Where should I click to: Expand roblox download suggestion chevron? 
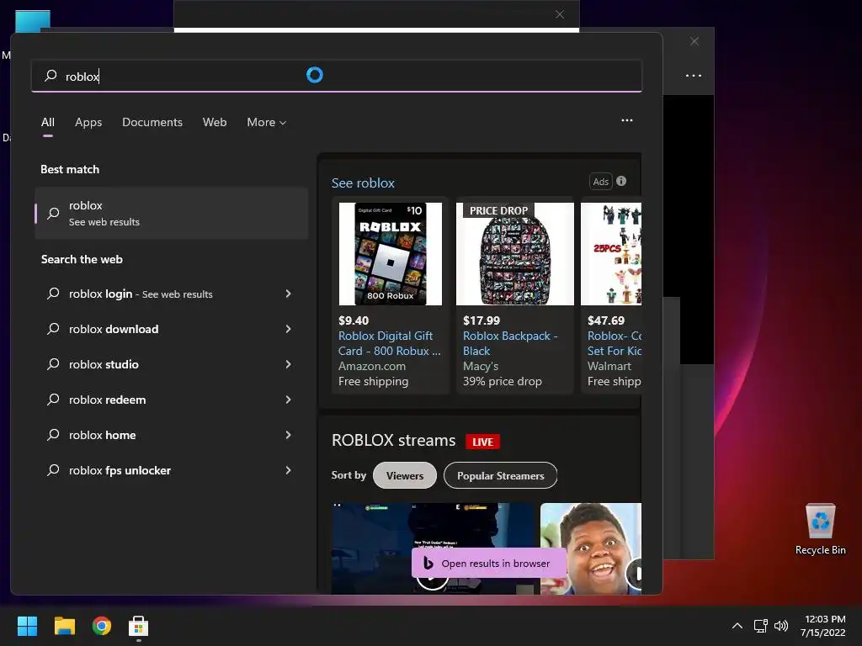[x=288, y=329]
